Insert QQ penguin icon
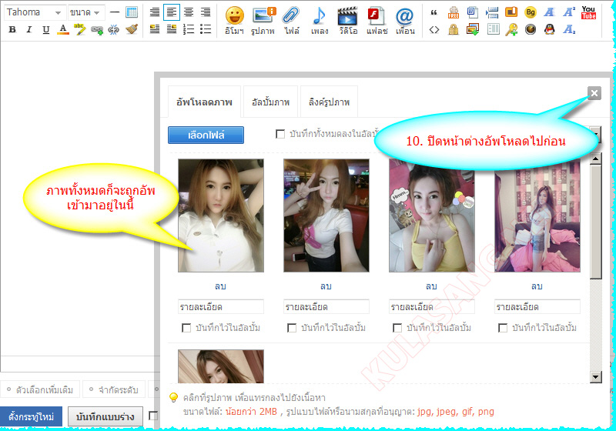The width and height of the screenshot is (616, 431). pos(550,29)
